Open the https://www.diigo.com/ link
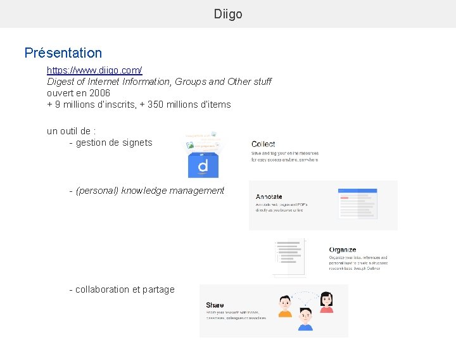Viewport: 456px width, 342px height. [94, 70]
